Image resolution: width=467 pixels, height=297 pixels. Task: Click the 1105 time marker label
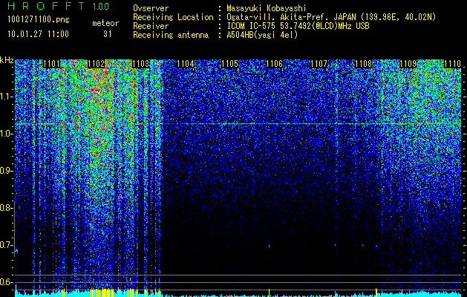pyautogui.click(x=230, y=64)
